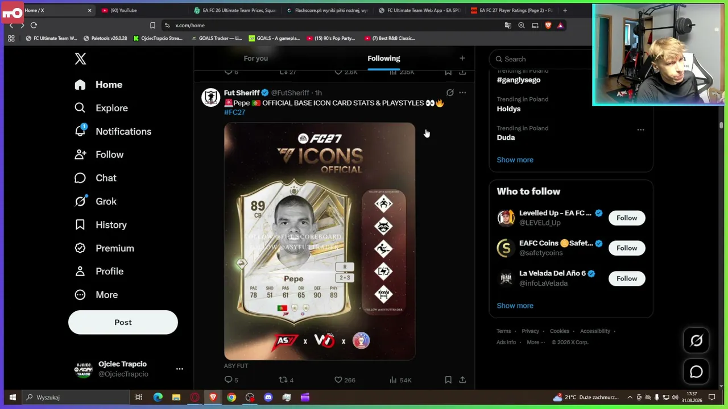The width and height of the screenshot is (728, 409).
Task: Open Discord from the taskbar
Action: 268,398
